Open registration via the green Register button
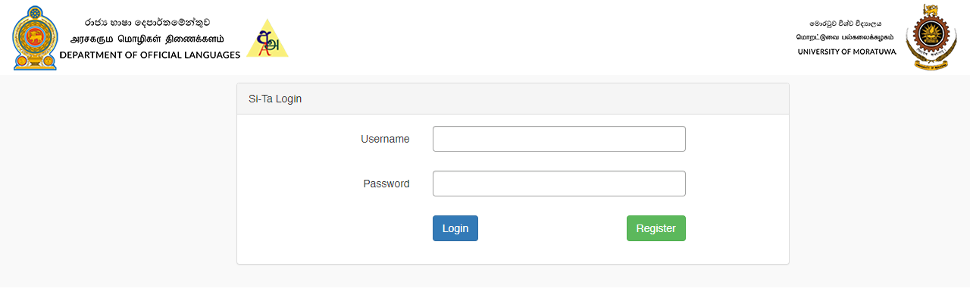The height and width of the screenshot is (292, 970). 656,228
